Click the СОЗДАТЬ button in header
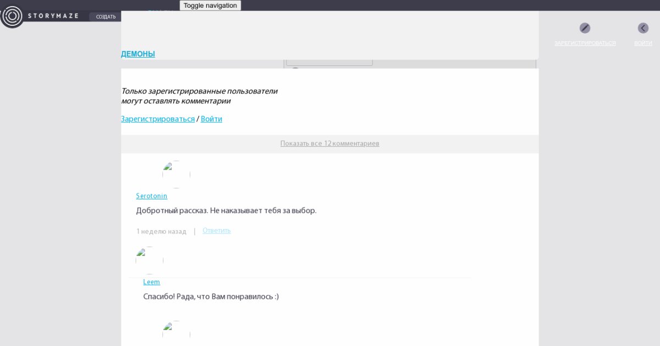This screenshot has width=660, height=346. tap(106, 16)
